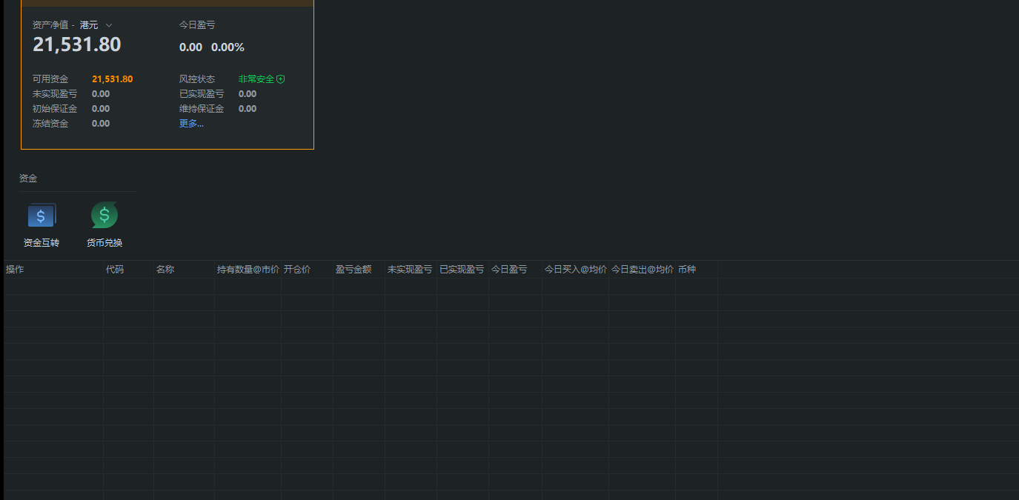Click the 已实现盈亏 column header
The width and height of the screenshot is (1019, 500).
462,270
